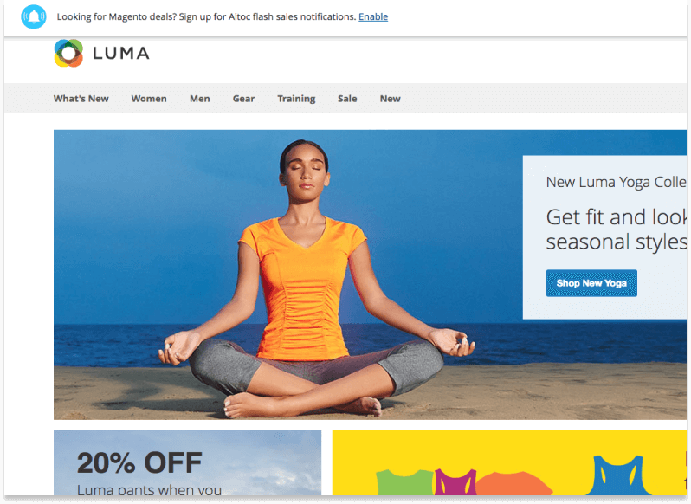691x504 pixels.
Task: Click the yellow tank tops promo banner
Action: [x=509, y=462]
